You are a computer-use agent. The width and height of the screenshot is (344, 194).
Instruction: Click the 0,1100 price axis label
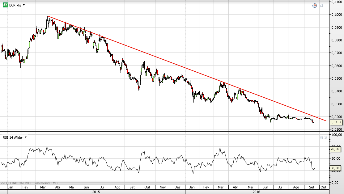coord(337,2)
